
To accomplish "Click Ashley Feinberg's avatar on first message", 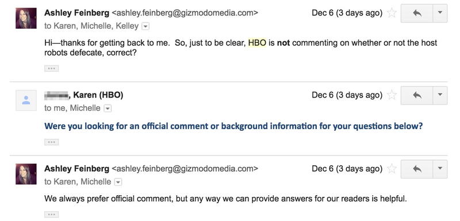I will click(26, 18).
